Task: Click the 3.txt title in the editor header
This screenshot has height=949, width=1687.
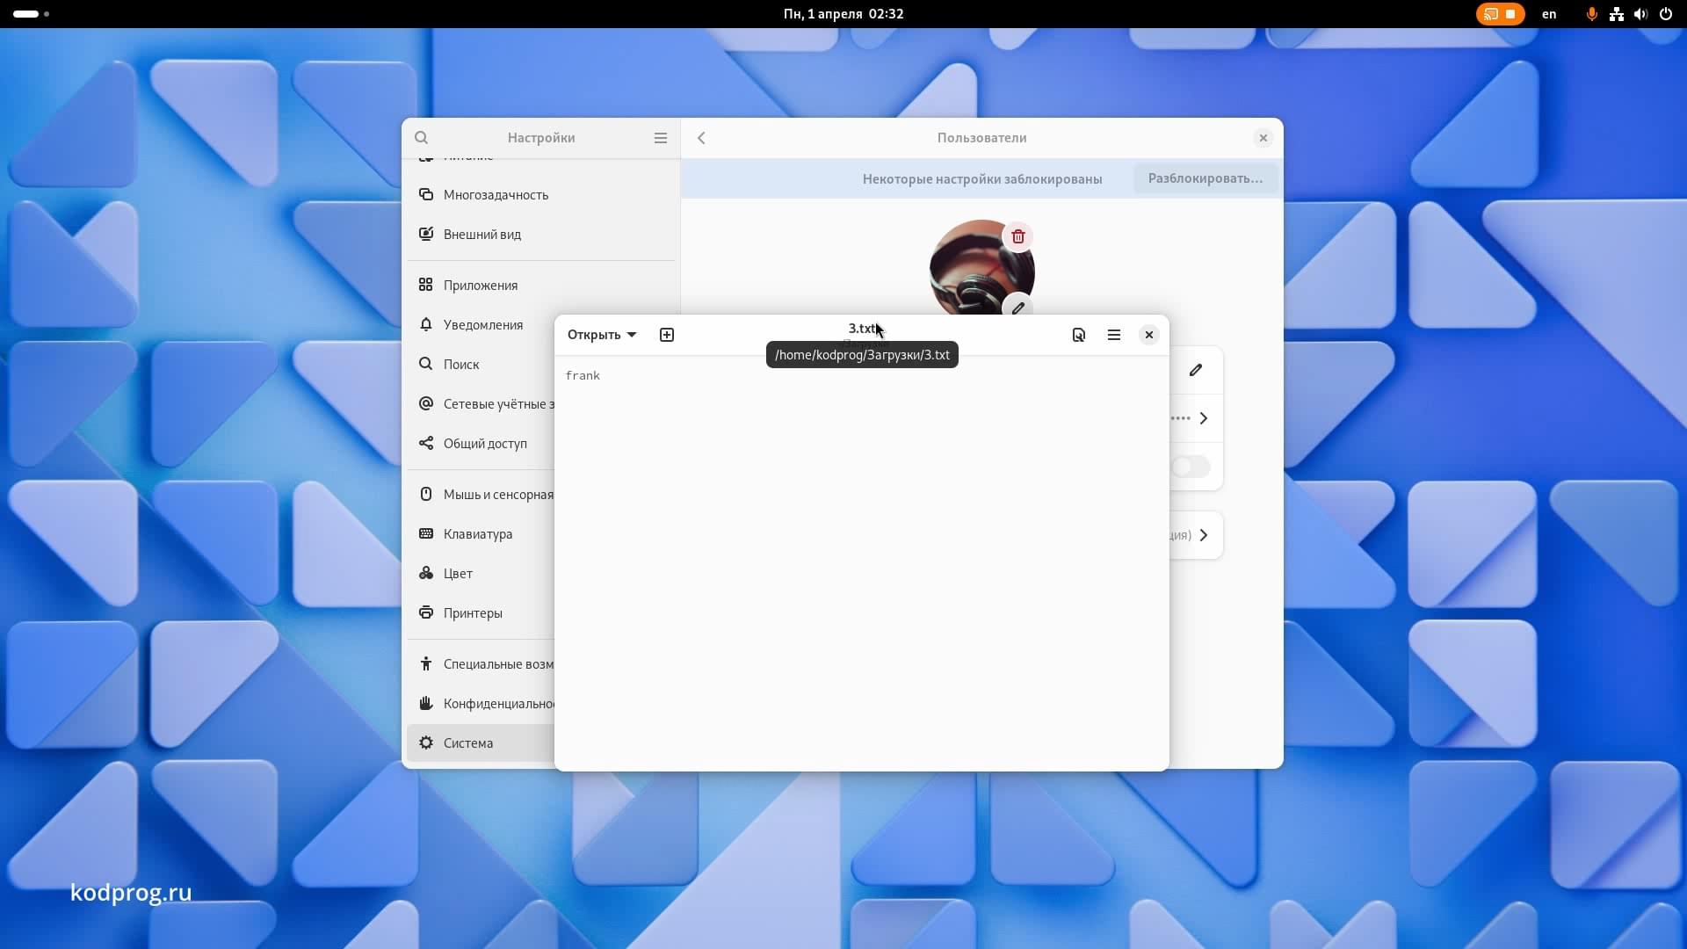Action: point(862,329)
